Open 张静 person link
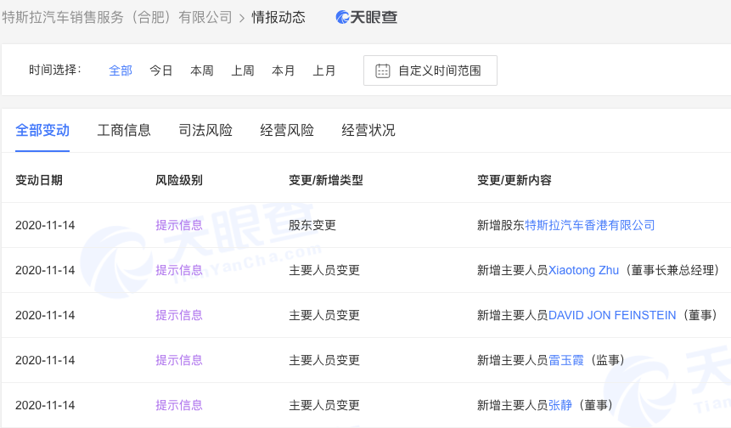This screenshot has height=428, width=731. point(559,405)
